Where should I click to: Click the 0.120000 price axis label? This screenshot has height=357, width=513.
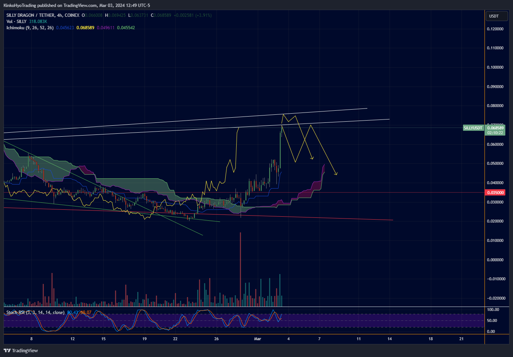click(x=495, y=29)
